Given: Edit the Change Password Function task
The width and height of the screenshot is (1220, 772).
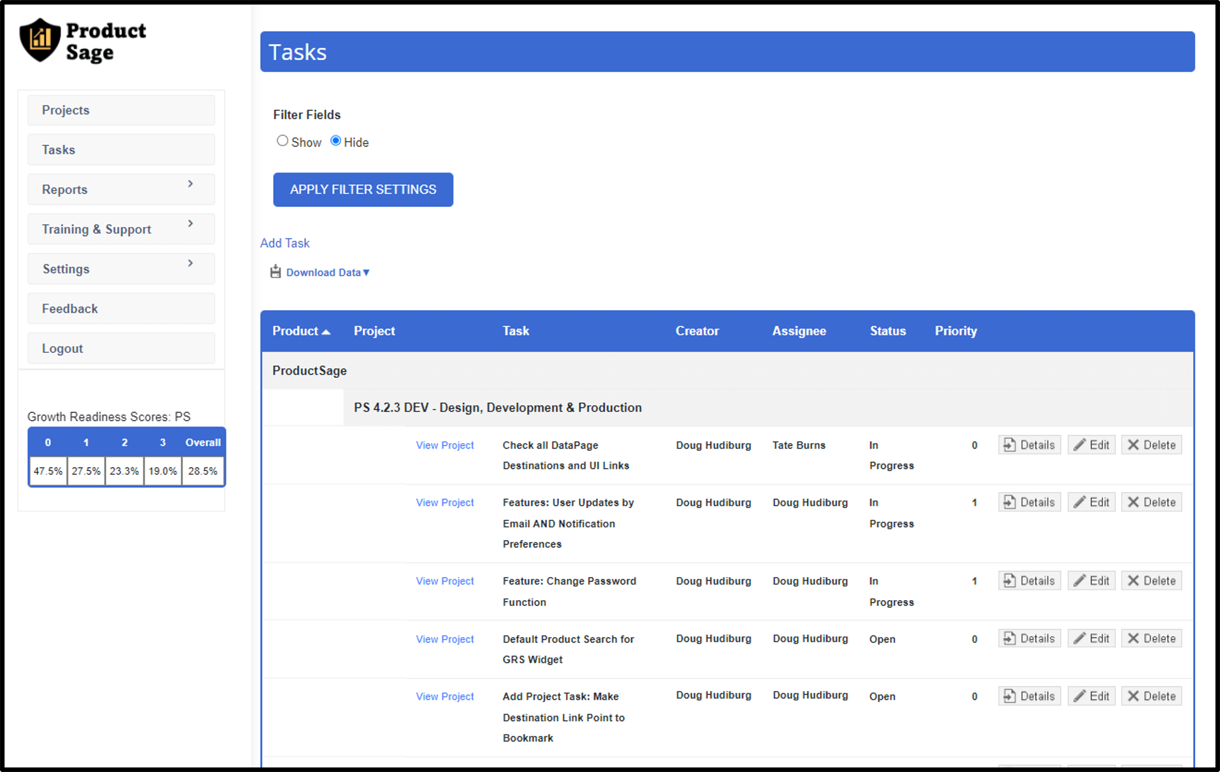Looking at the screenshot, I should [x=1092, y=581].
